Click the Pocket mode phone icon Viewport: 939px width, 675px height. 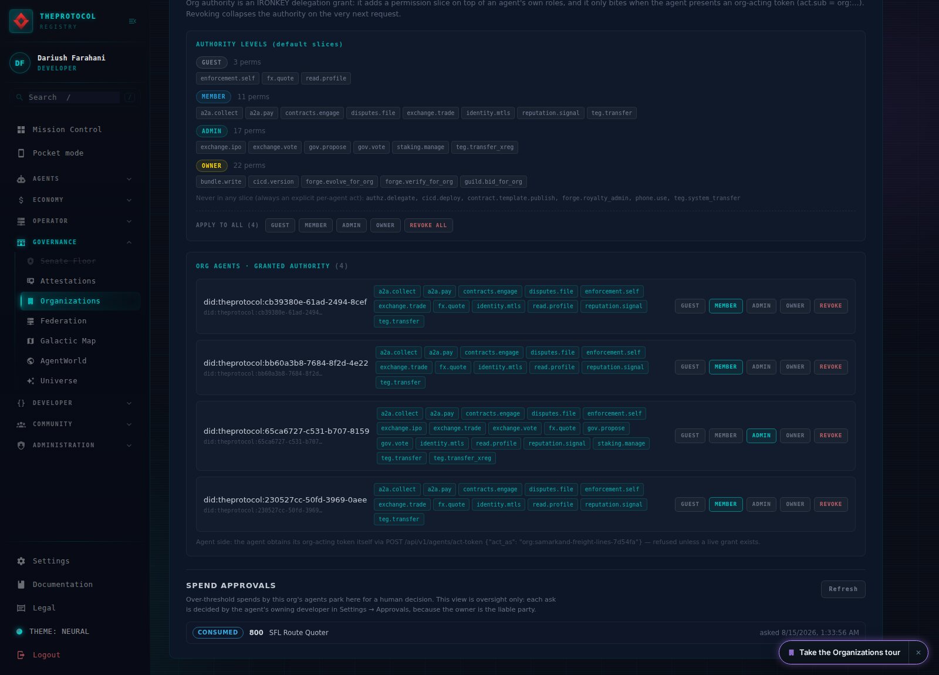coord(21,153)
